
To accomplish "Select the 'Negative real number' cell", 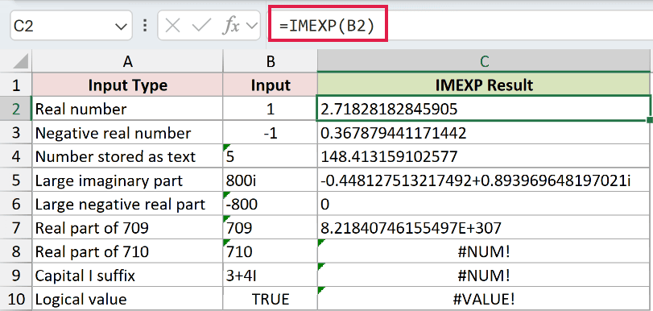I will pyautogui.click(x=127, y=133).
